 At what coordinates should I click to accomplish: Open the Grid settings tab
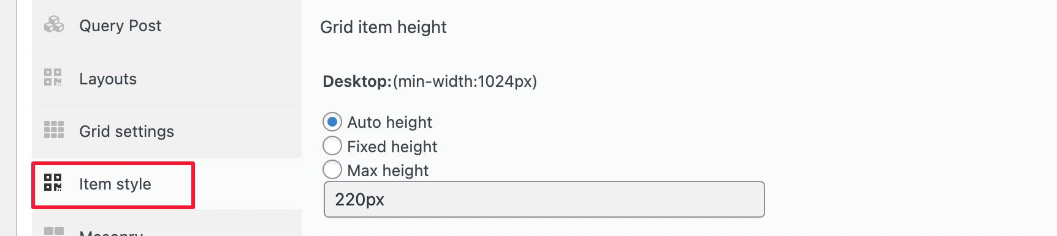click(x=167, y=131)
